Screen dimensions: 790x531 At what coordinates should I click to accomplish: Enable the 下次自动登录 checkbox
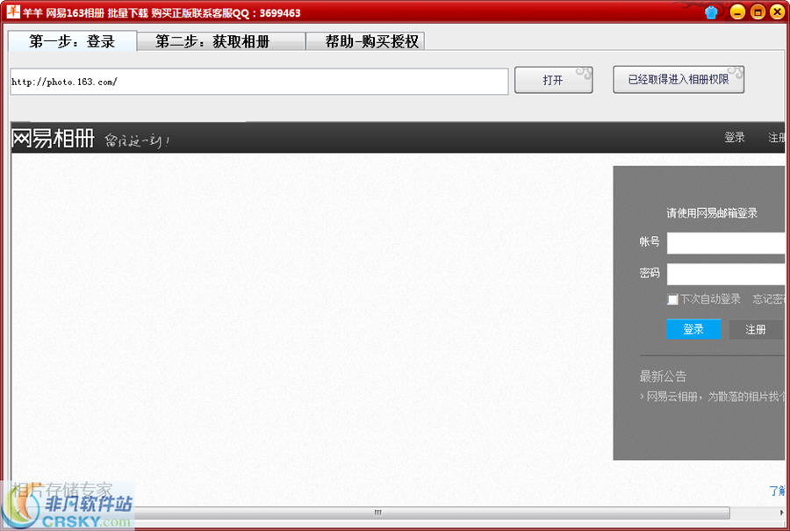(672, 300)
